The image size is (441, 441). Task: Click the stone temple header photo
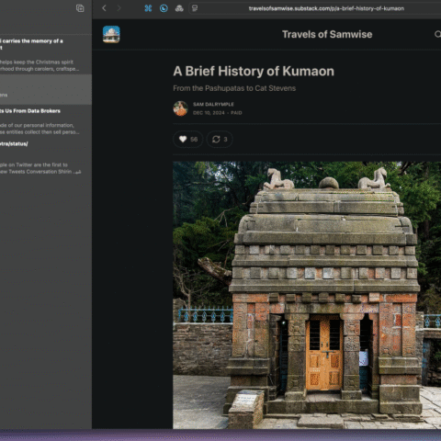(x=307, y=295)
